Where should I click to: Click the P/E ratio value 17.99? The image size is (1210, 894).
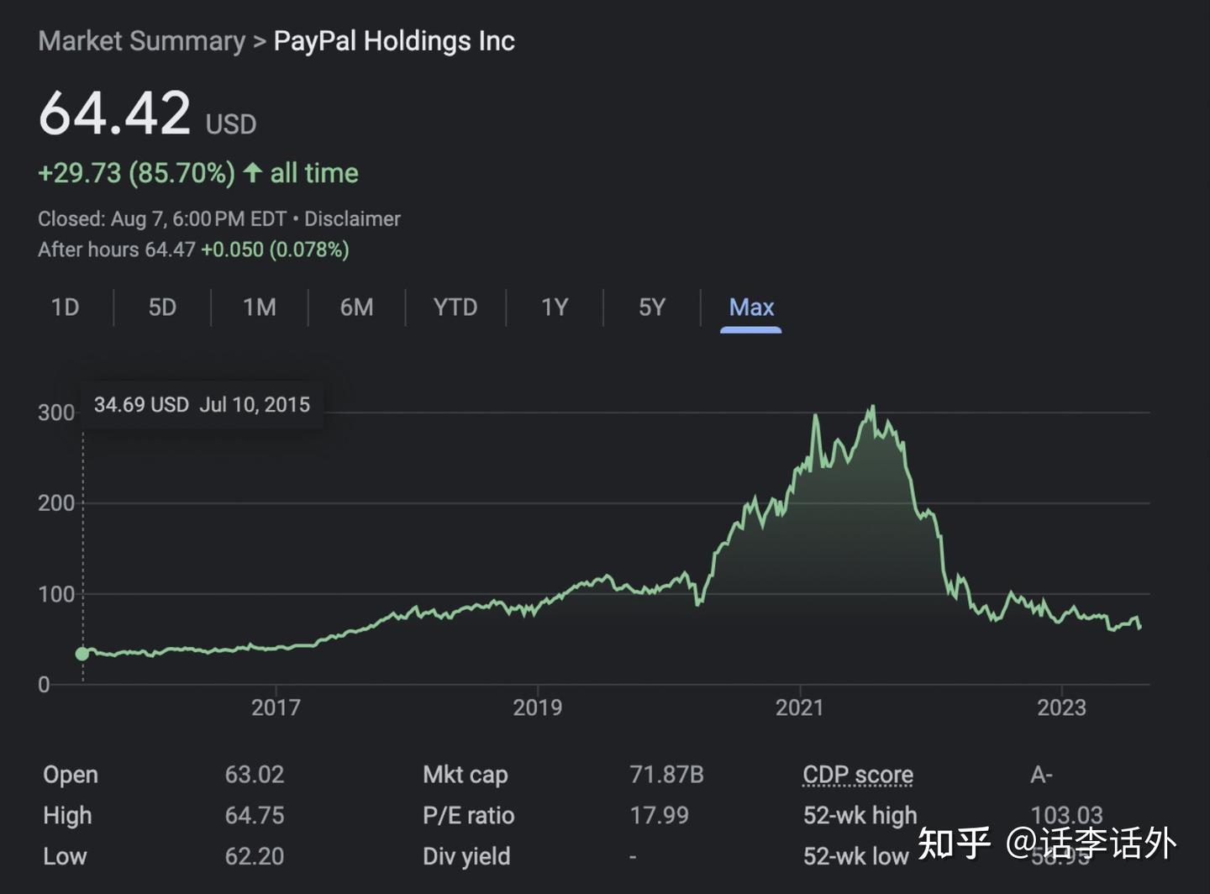pos(660,815)
